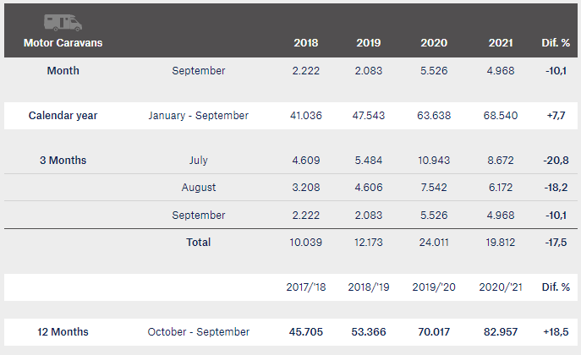The height and width of the screenshot is (355, 581).
Task: Click the 2018 column header
Action: click(x=305, y=43)
